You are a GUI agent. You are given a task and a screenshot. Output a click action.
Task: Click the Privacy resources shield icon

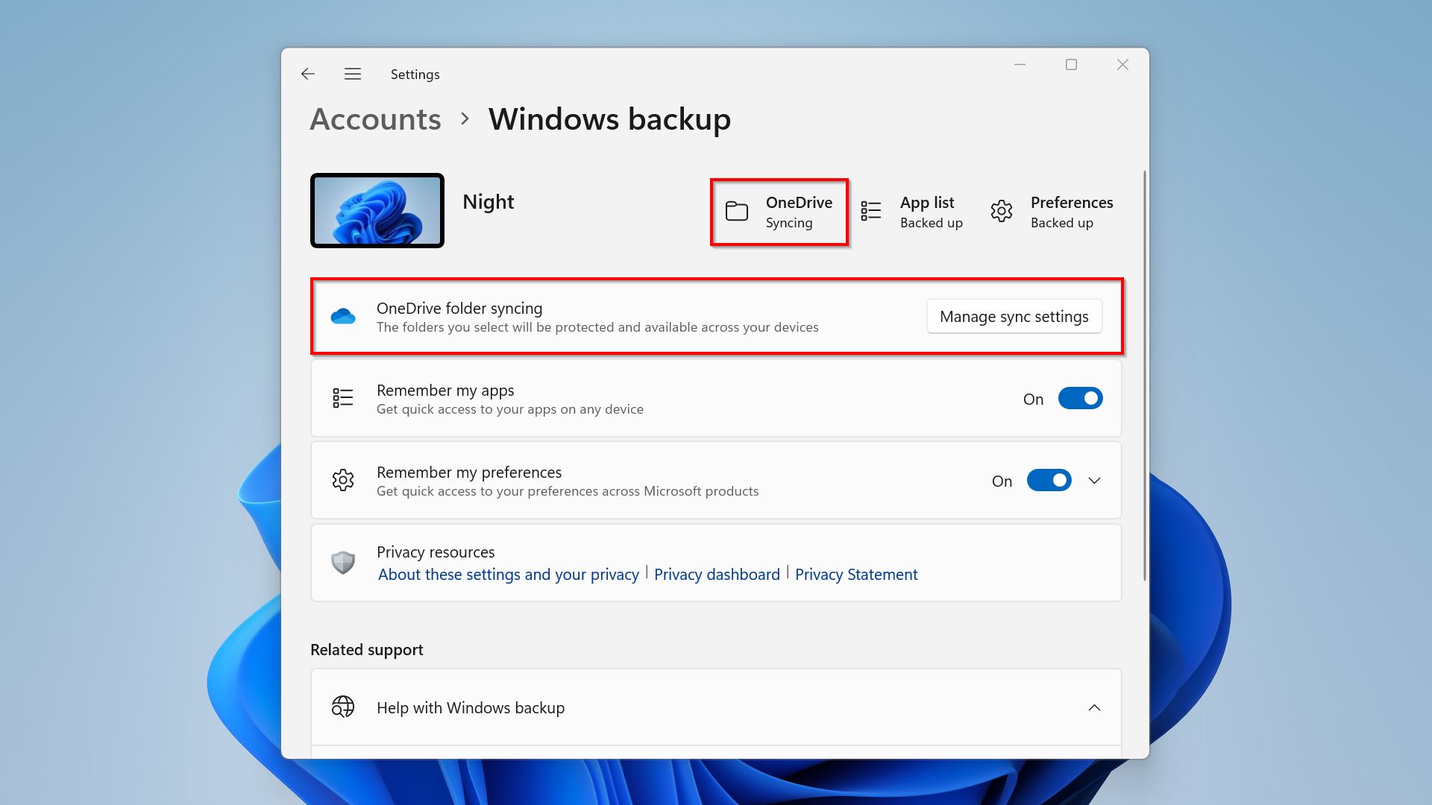(343, 561)
